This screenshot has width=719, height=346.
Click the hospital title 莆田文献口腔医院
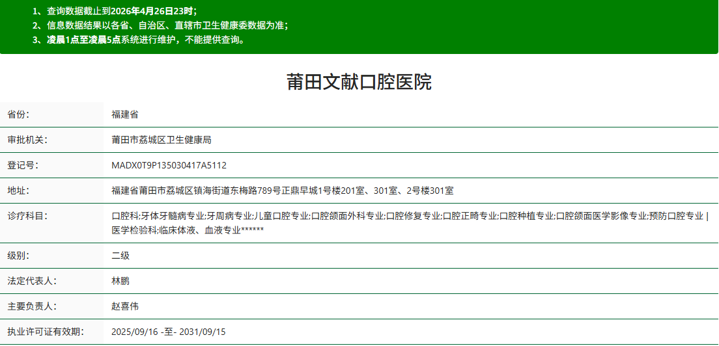click(359, 82)
